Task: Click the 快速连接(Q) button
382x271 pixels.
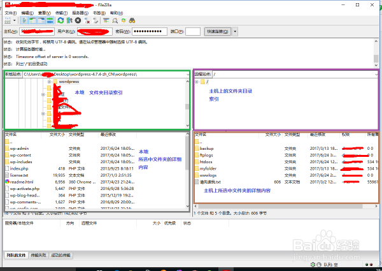Action: coord(217,31)
